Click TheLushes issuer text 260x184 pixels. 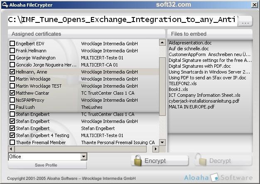pyautogui.click(x=91, y=107)
